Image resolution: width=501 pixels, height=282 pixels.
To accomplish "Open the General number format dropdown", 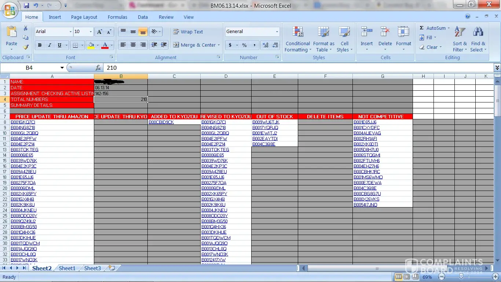I will [277, 32].
